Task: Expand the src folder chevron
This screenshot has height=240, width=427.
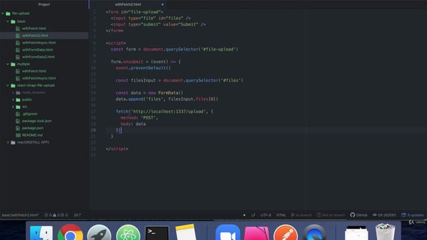Action: point(13,107)
